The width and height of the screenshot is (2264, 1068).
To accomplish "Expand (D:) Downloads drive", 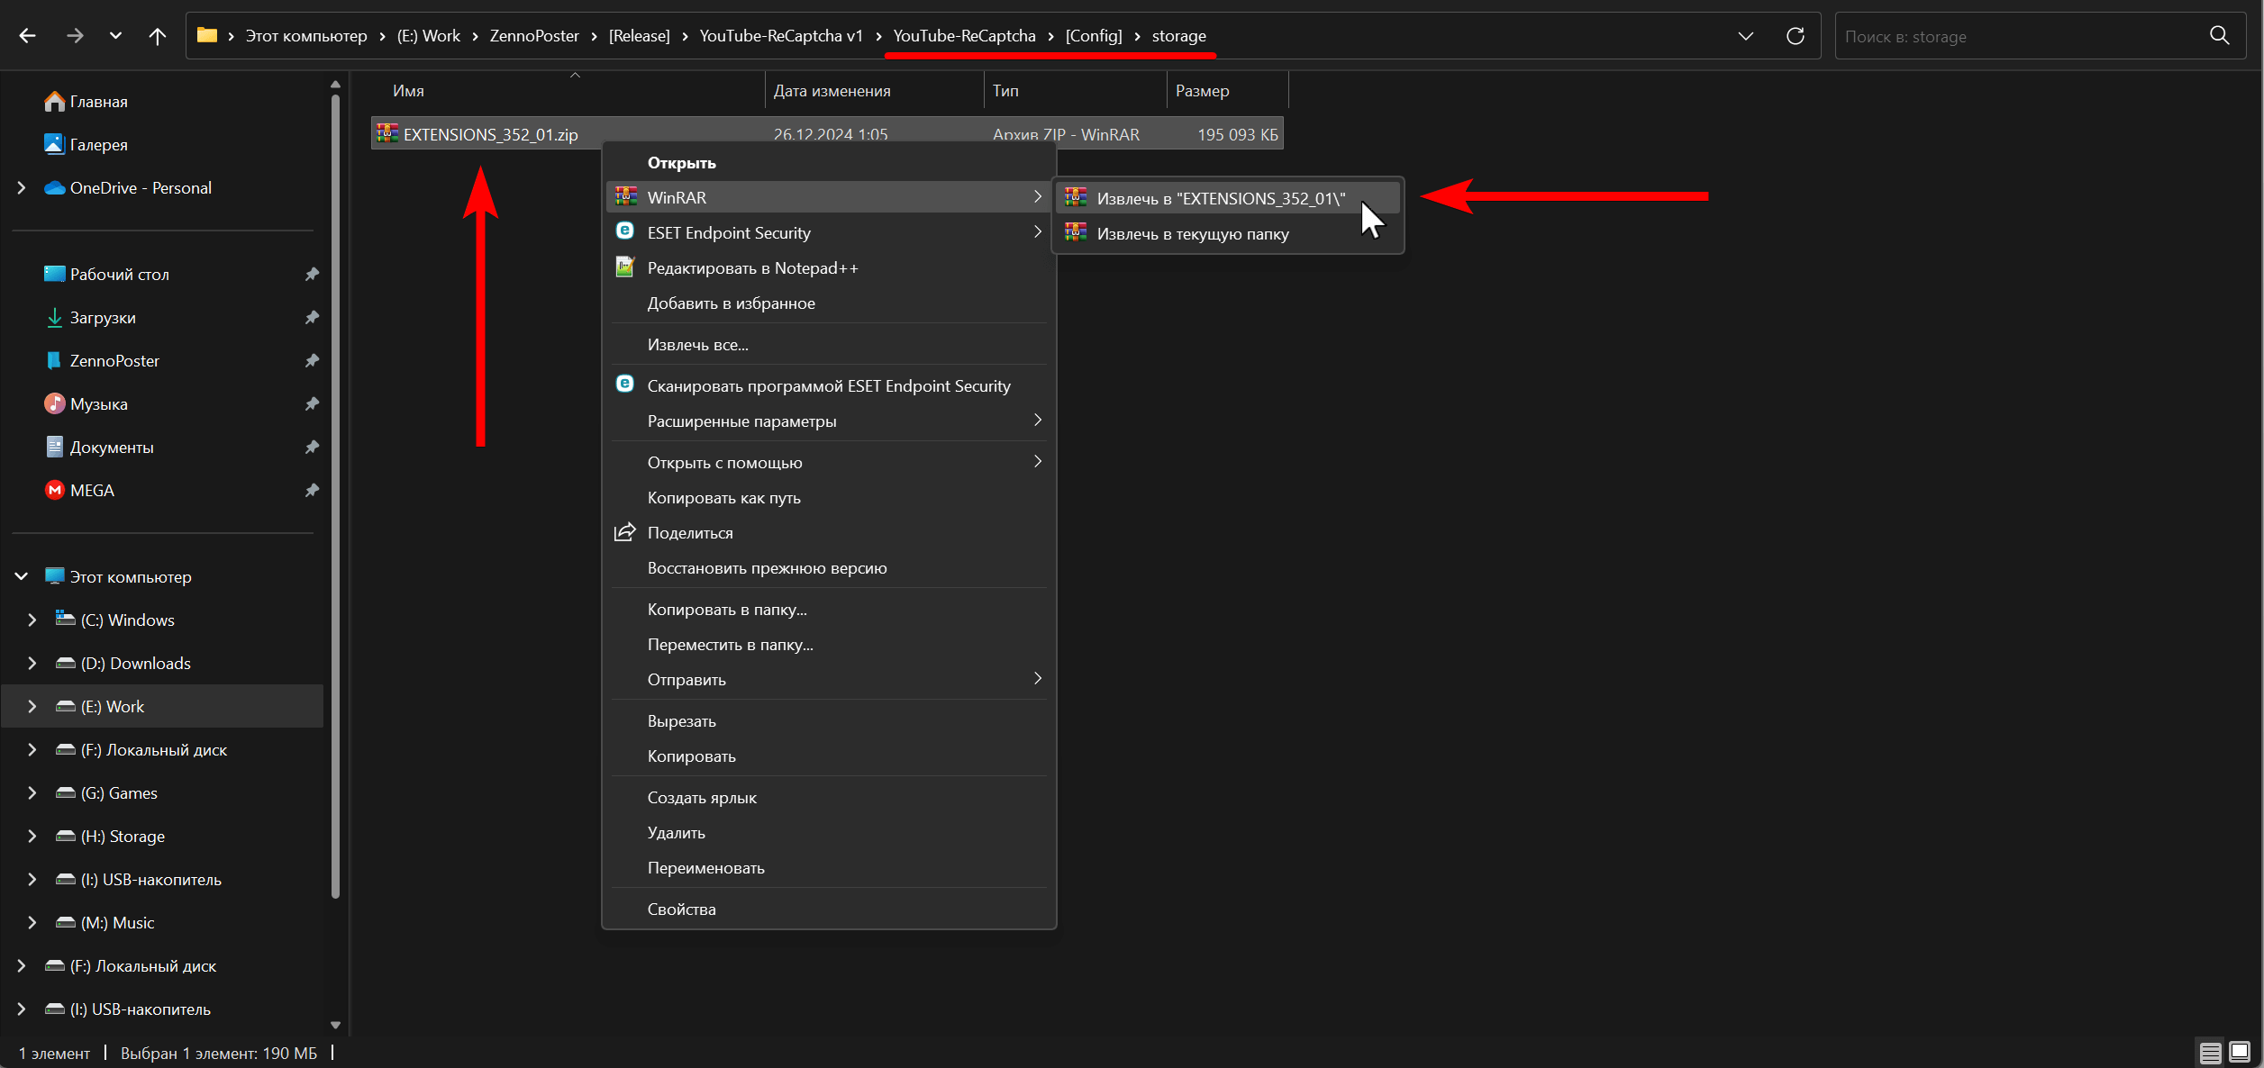I will (32, 664).
